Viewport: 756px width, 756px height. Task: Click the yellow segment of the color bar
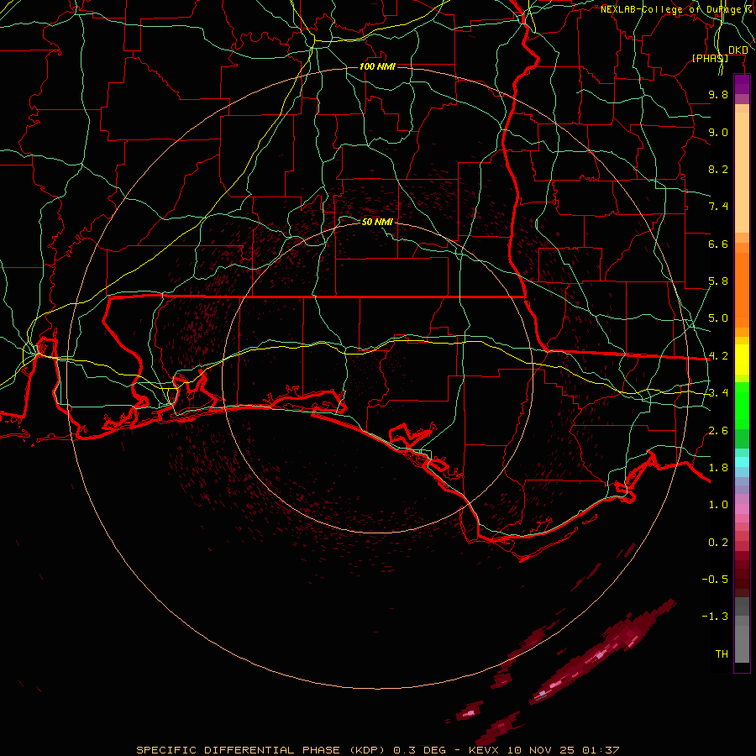742,360
